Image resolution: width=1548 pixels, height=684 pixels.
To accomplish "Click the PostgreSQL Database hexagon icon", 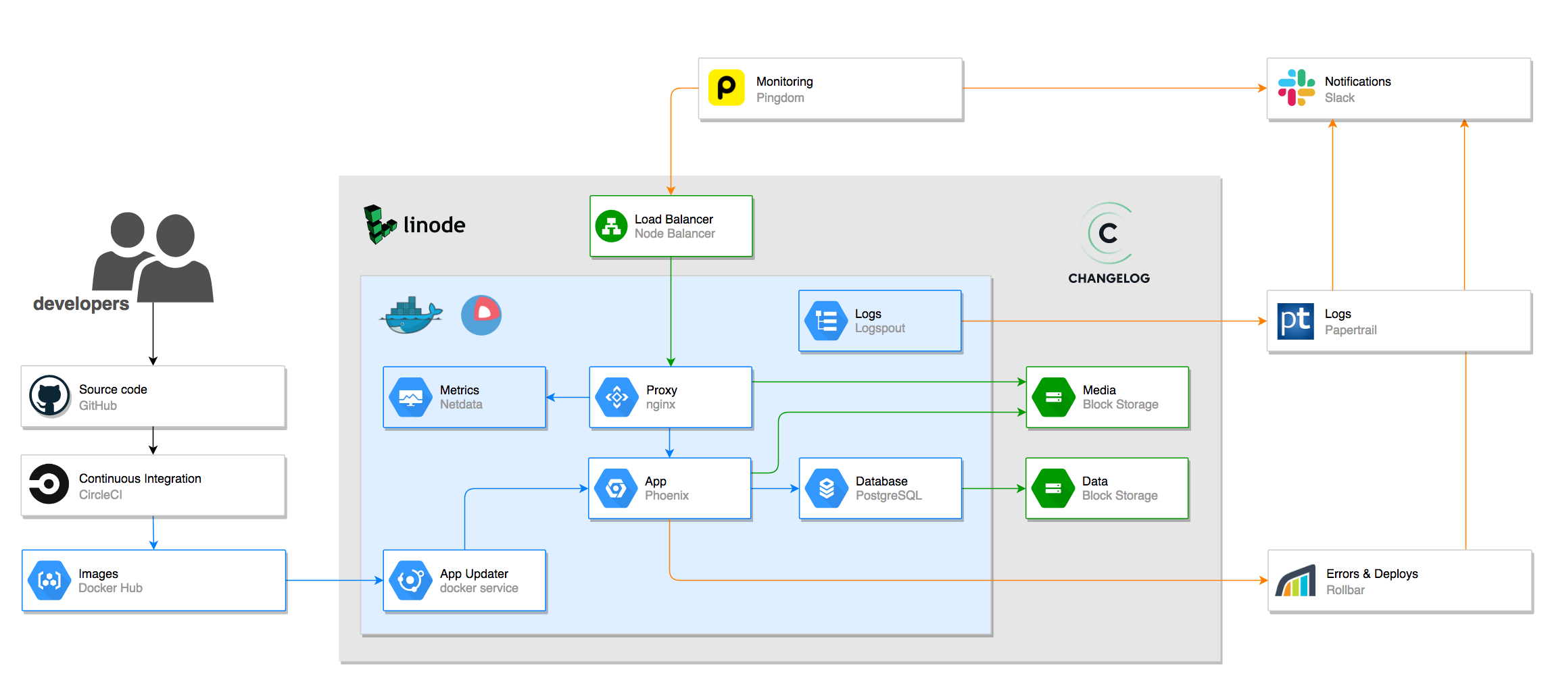I will [826, 488].
